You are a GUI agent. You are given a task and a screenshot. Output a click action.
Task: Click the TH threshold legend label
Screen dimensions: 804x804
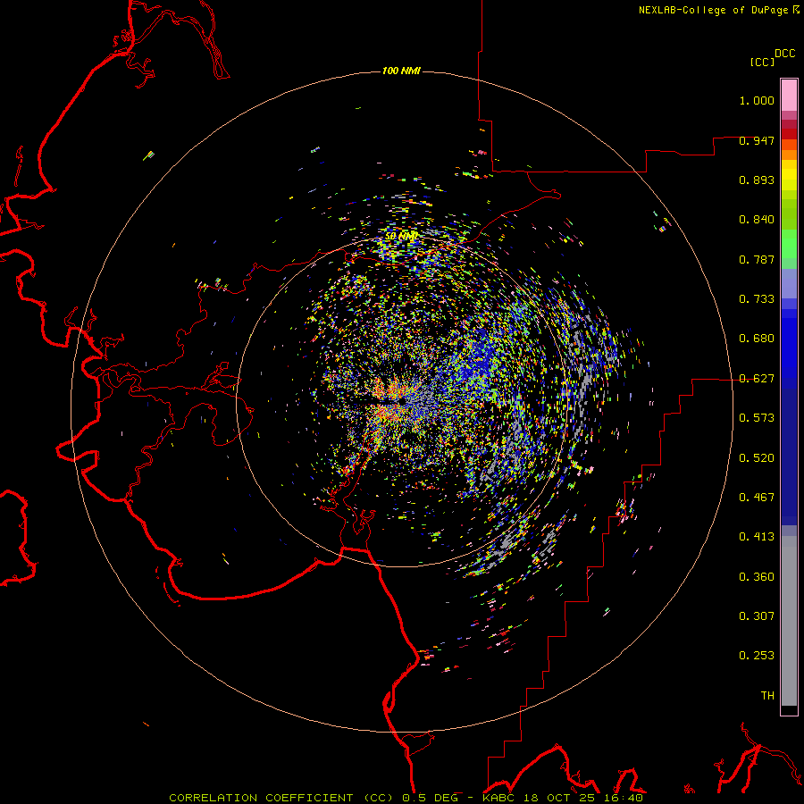(767, 696)
